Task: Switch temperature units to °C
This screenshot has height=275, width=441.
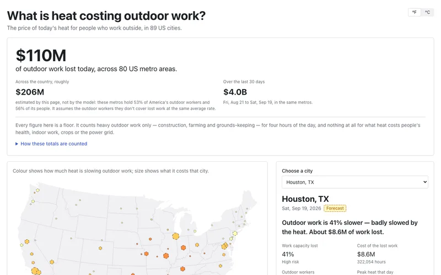Action: point(427,12)
